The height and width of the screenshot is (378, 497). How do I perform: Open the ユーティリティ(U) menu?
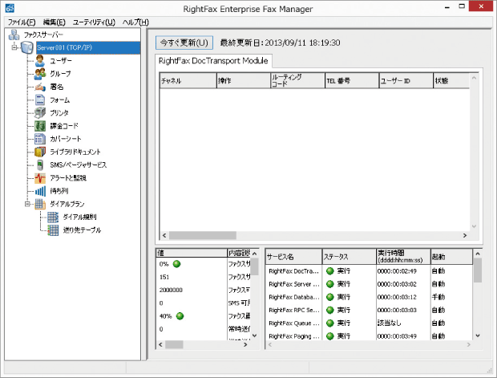tap(94, 22)
